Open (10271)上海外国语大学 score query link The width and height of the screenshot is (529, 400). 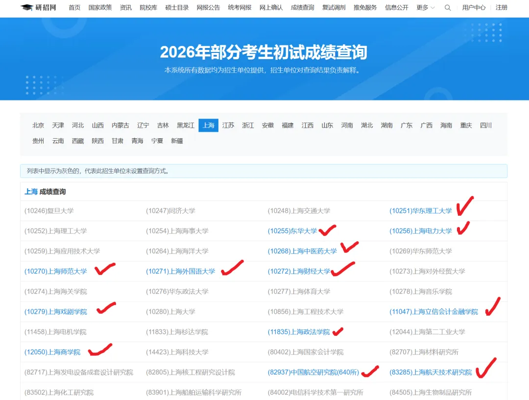coord(180,272)
